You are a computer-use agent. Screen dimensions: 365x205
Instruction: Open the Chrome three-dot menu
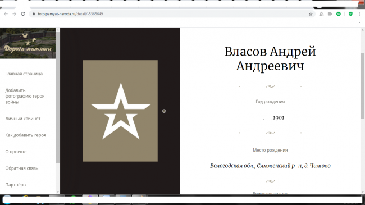tap(359, 14)
